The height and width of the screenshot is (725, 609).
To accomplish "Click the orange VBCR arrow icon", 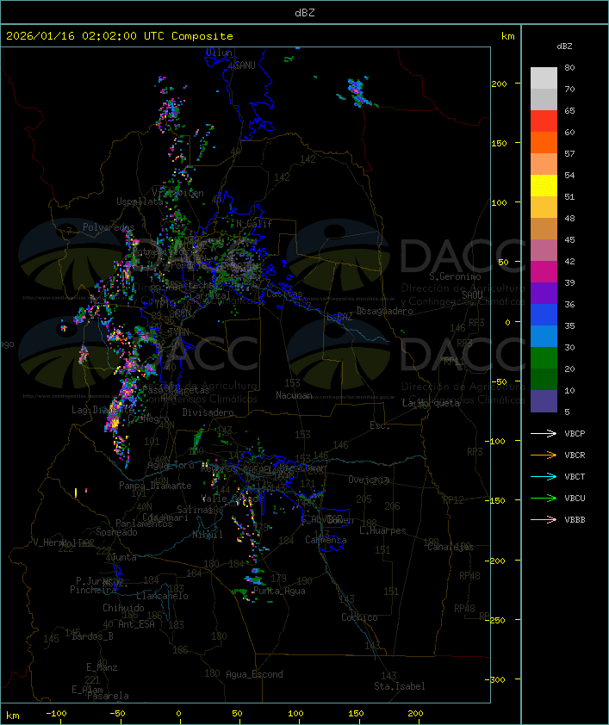I will click(x=544, y=455).
